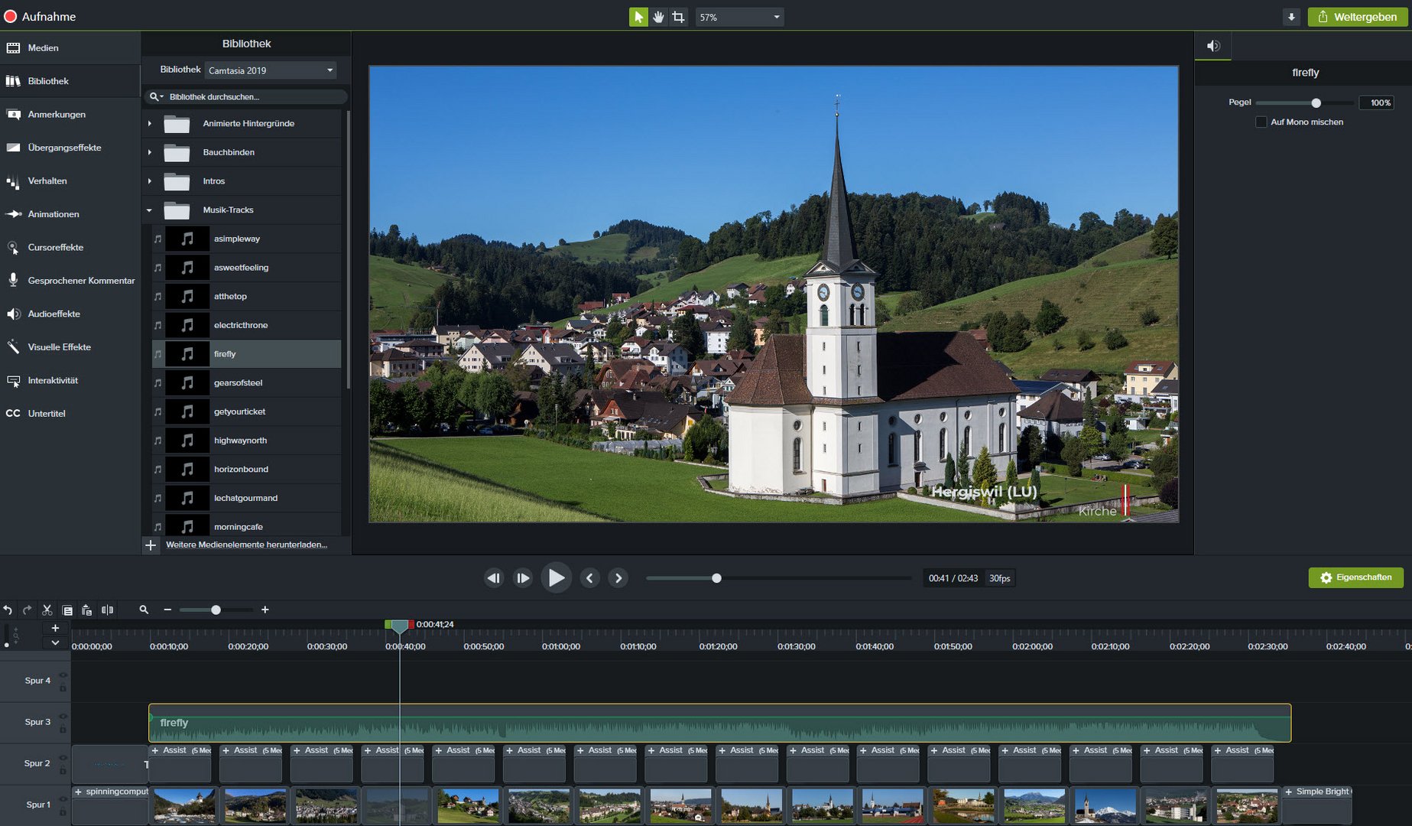This screenshot has height=826, width=1412.
Task: Open the Verhalten tab
Action: click(70, 180)
